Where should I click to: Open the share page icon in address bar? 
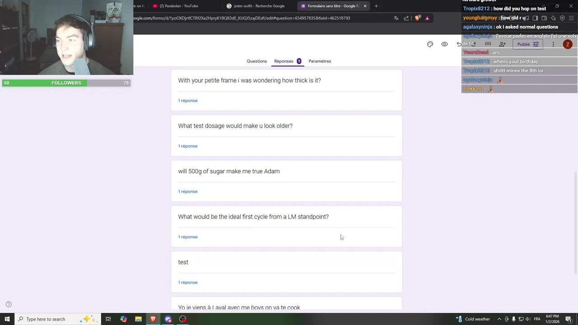[x=406, y=18]
